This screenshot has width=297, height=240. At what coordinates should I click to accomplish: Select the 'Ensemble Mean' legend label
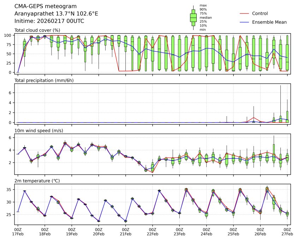point(269,22)
